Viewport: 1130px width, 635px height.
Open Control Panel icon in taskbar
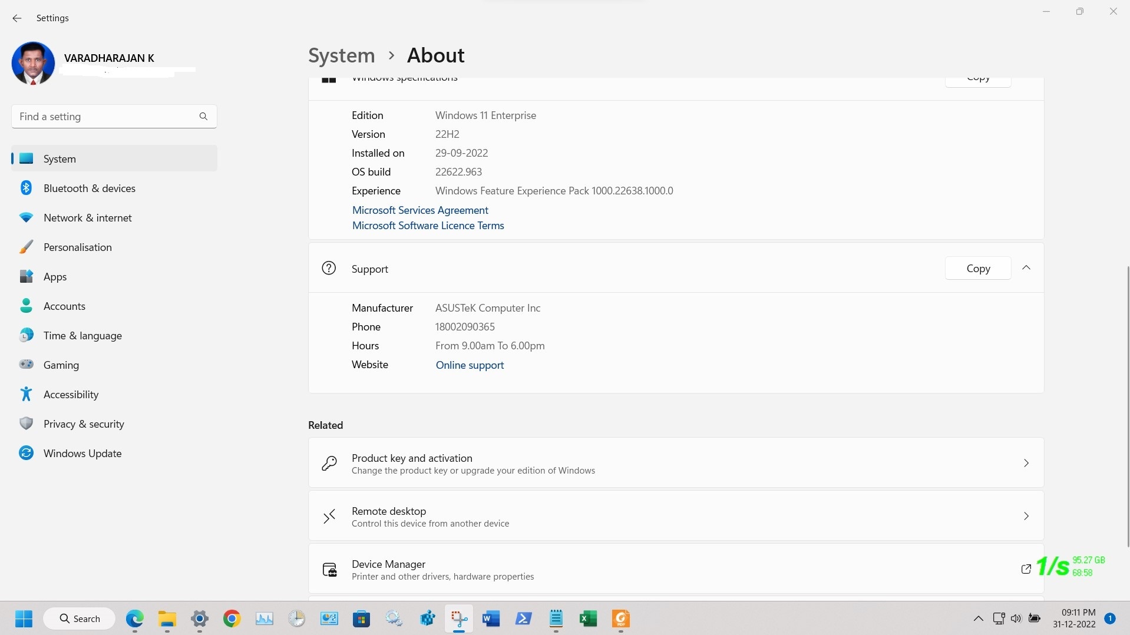pyautogui.click(x=329, y=619)
